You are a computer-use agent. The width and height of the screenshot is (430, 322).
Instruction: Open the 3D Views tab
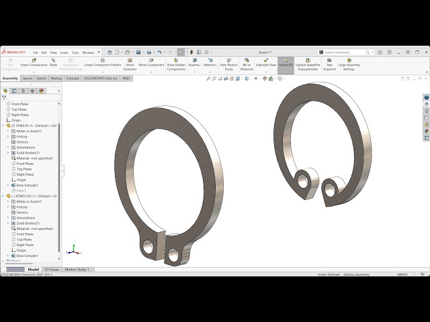point(52,270)
